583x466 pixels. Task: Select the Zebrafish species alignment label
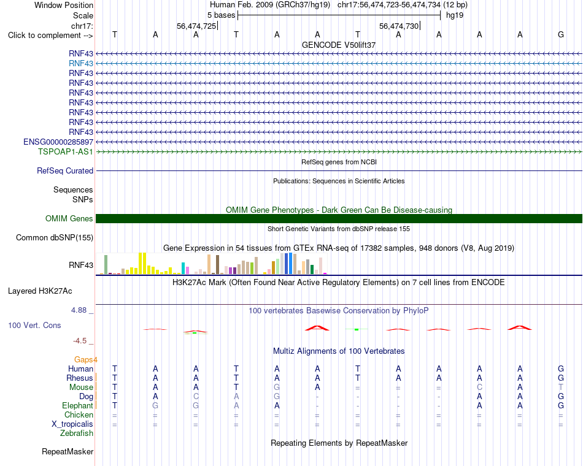click(77, 434)
